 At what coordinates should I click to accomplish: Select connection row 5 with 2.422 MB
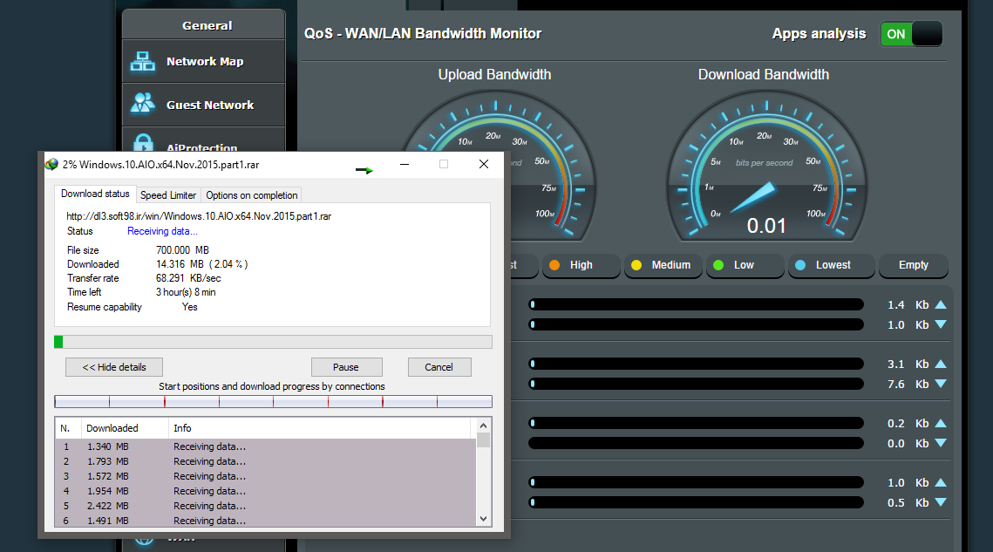(x=265, y=506)
